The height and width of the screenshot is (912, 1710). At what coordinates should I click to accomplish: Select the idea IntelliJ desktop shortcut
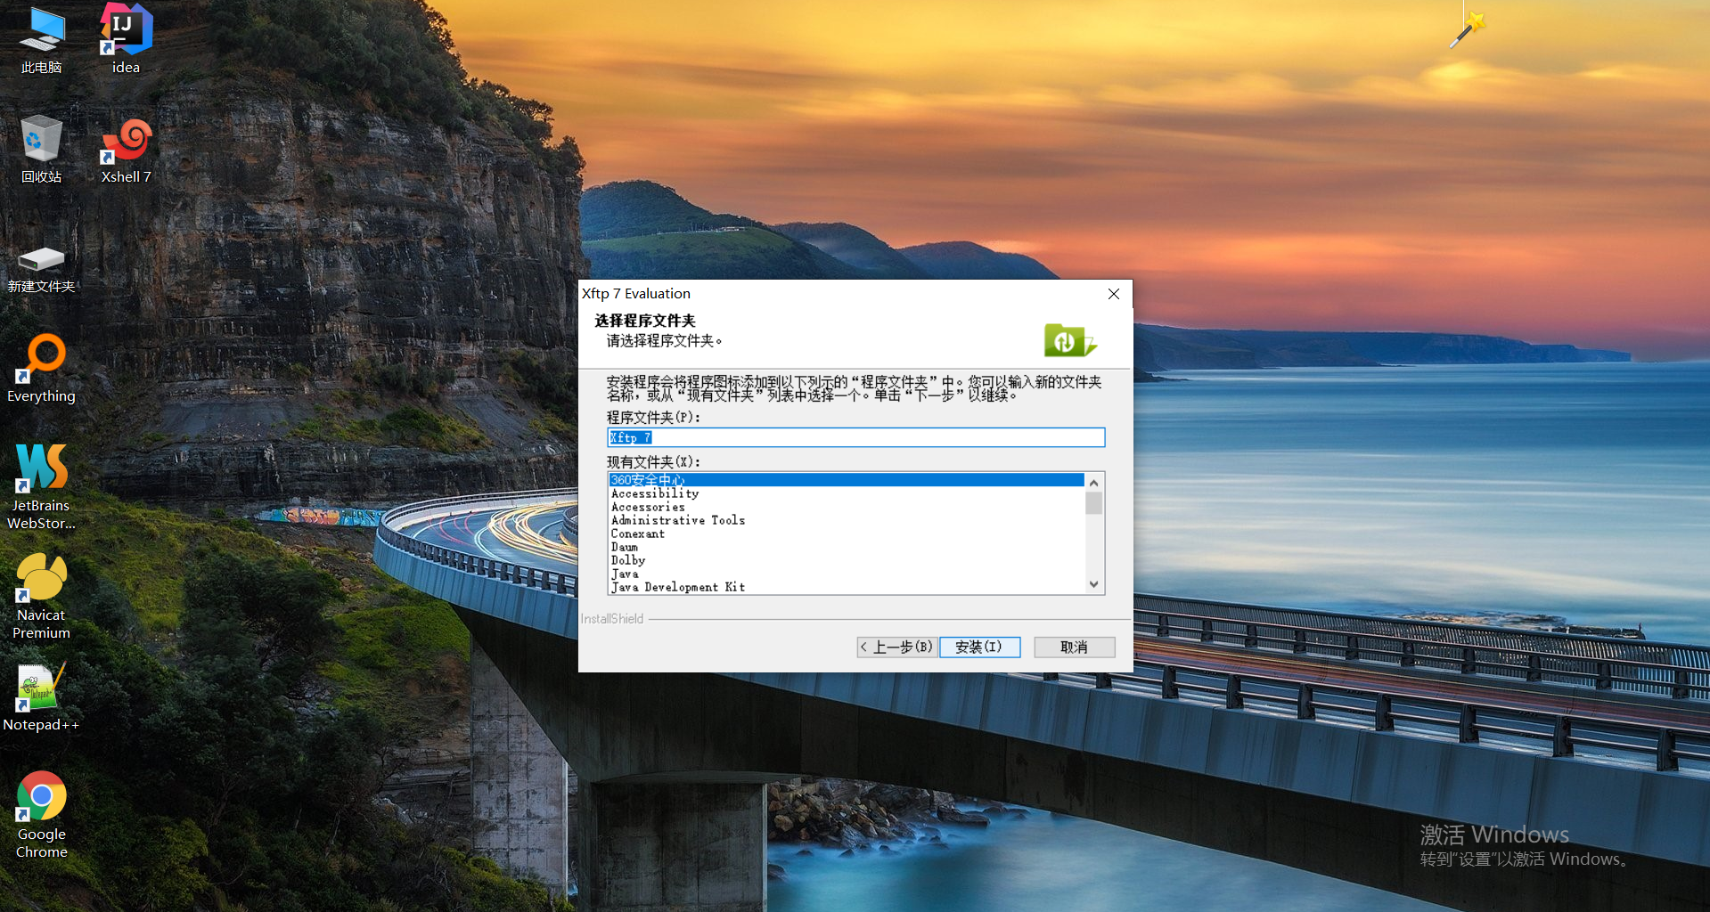[x=126, y=40]
